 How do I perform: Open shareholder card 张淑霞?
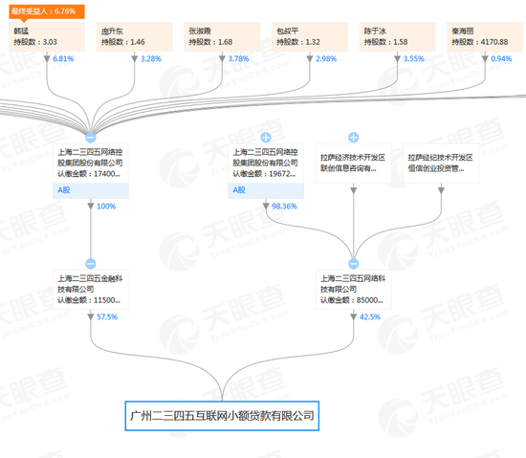pyautogui.click(x=222, y=36)
